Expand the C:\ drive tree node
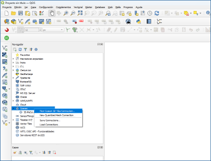 [x=13, y=66]
